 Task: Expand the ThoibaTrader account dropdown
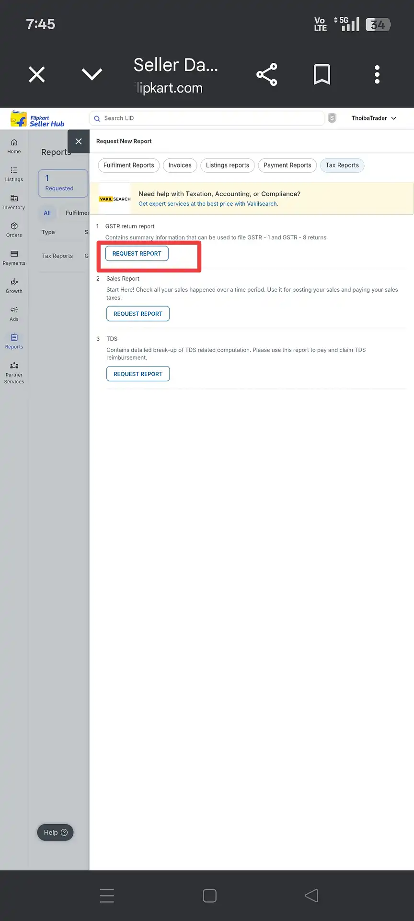pos(374,118)
